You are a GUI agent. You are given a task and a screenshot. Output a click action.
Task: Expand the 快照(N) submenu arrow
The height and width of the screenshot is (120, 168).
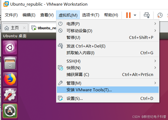155,68
